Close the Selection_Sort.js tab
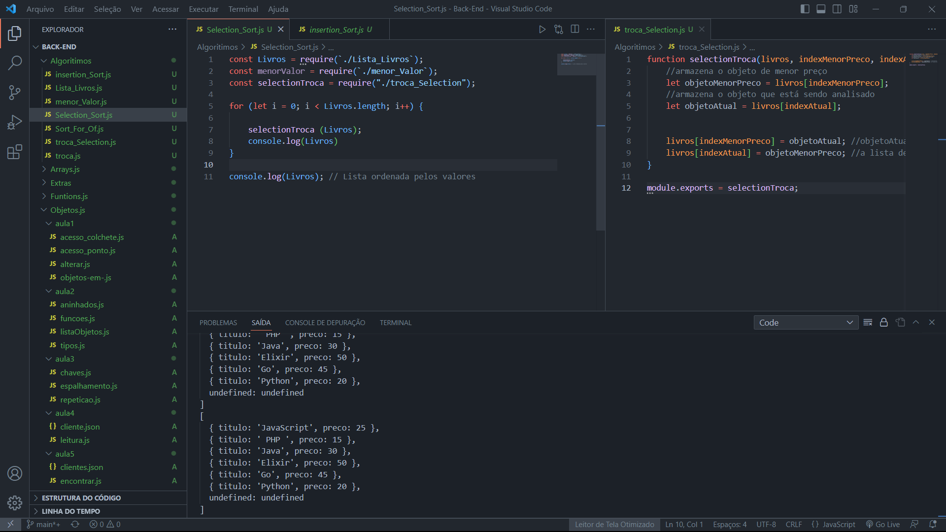 pyautogui.click(x=281, y=30)
